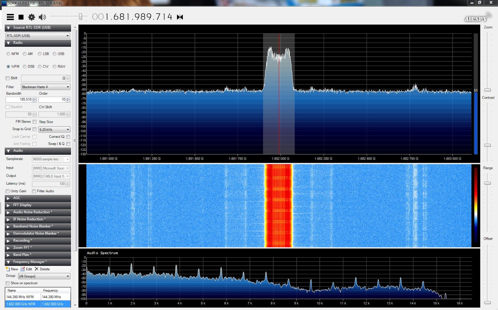Enable Show on spectrum
Image resolution: width=498 pixels, height=310 pixels.
click(7, 283)
